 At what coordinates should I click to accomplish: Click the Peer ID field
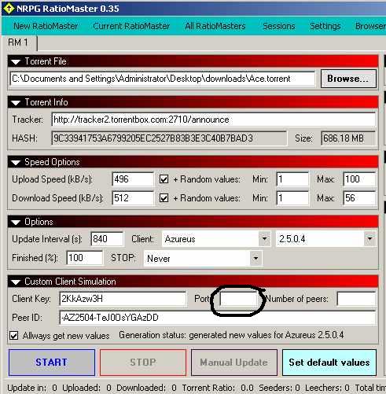tap(218, 318)
